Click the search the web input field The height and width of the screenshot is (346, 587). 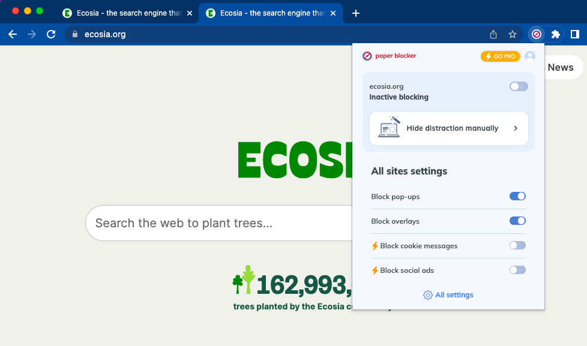pos(219,223)
